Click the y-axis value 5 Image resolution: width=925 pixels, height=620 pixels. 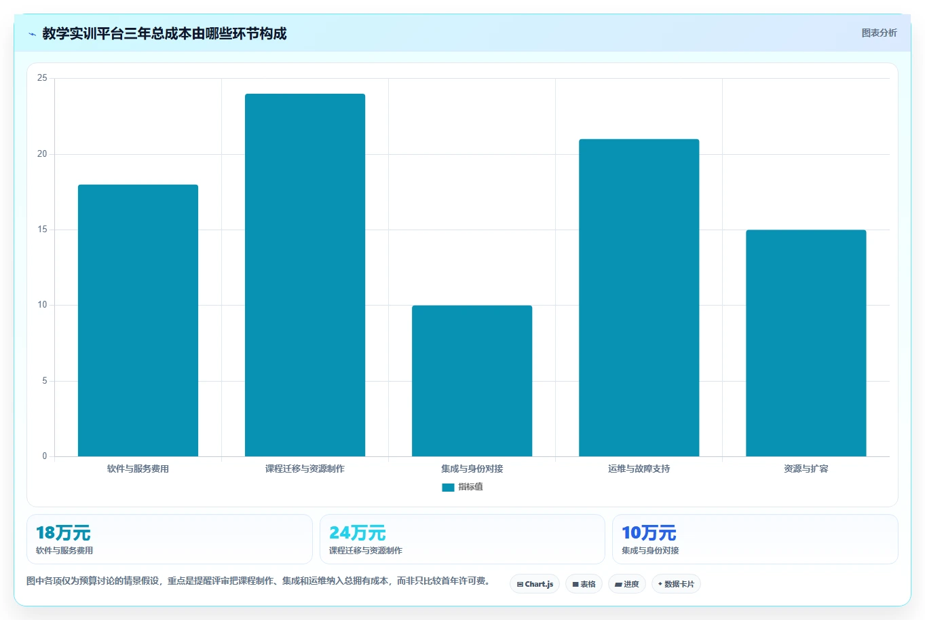pyautogui.click(x=45, y=381)
